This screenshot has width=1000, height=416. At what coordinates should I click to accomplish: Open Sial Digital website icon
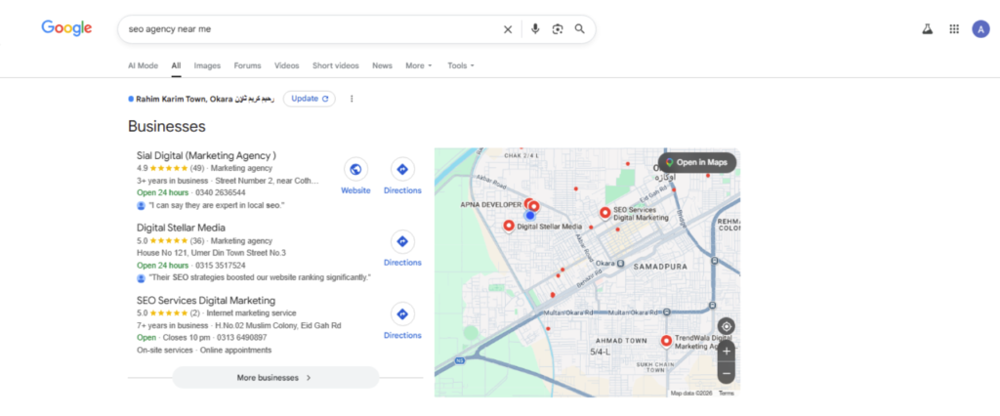tap(355, 169)
